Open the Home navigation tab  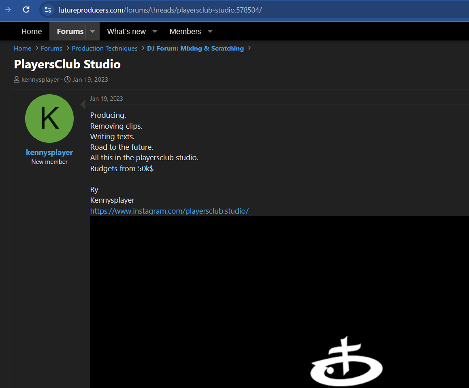32,32
